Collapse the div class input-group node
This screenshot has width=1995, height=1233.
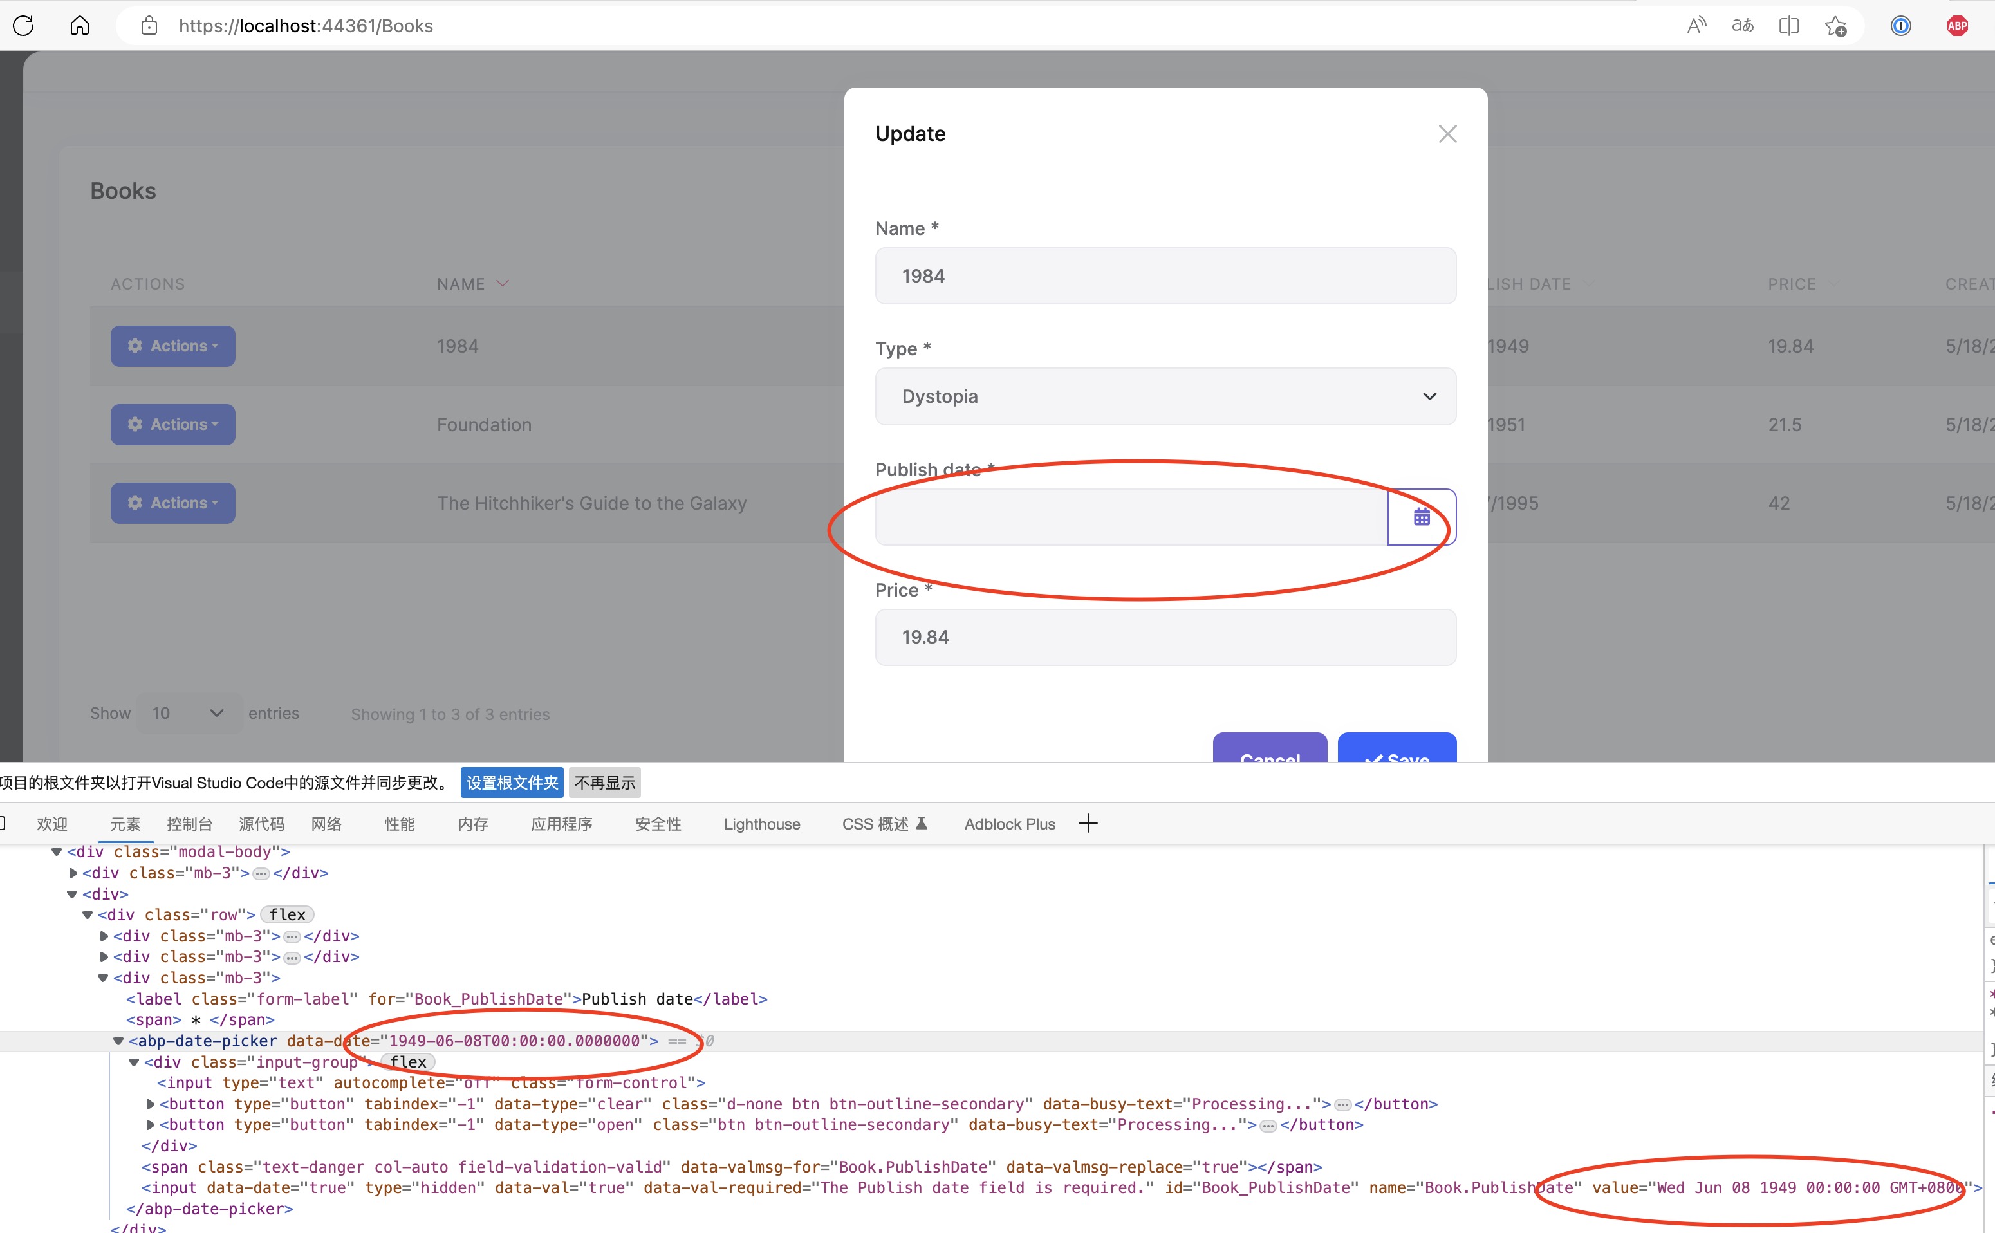[x=134, y=1062]
